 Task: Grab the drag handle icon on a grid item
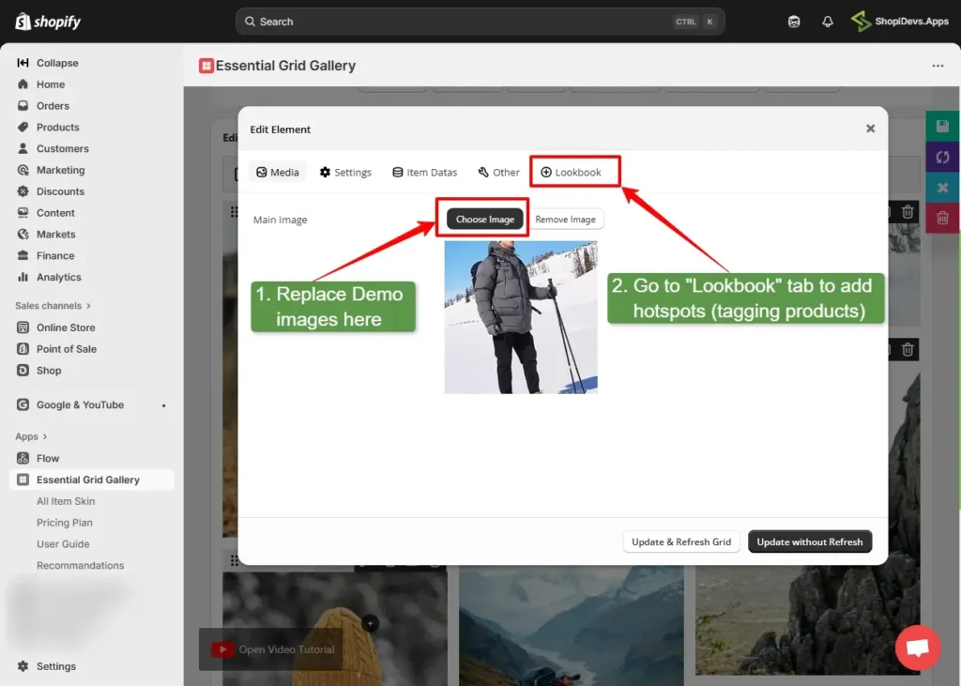point(233,210)
